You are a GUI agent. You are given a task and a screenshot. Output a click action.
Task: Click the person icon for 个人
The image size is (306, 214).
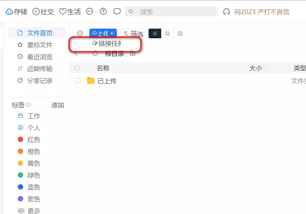(x=20, y=127)
